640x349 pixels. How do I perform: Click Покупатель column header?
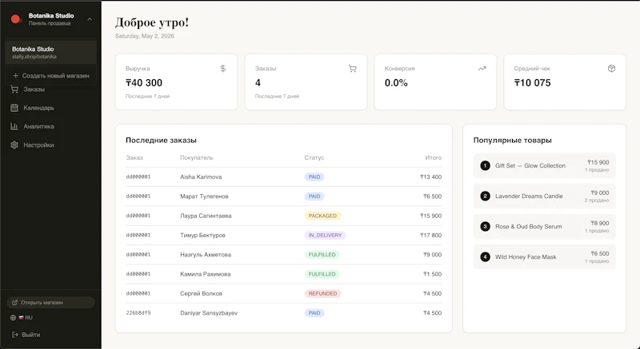197,157
